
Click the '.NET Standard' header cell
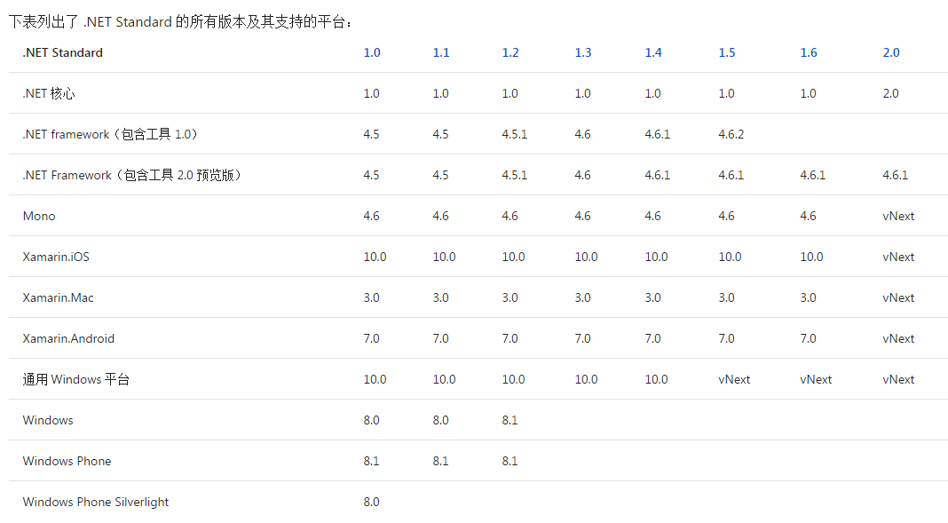coord(63,52)
